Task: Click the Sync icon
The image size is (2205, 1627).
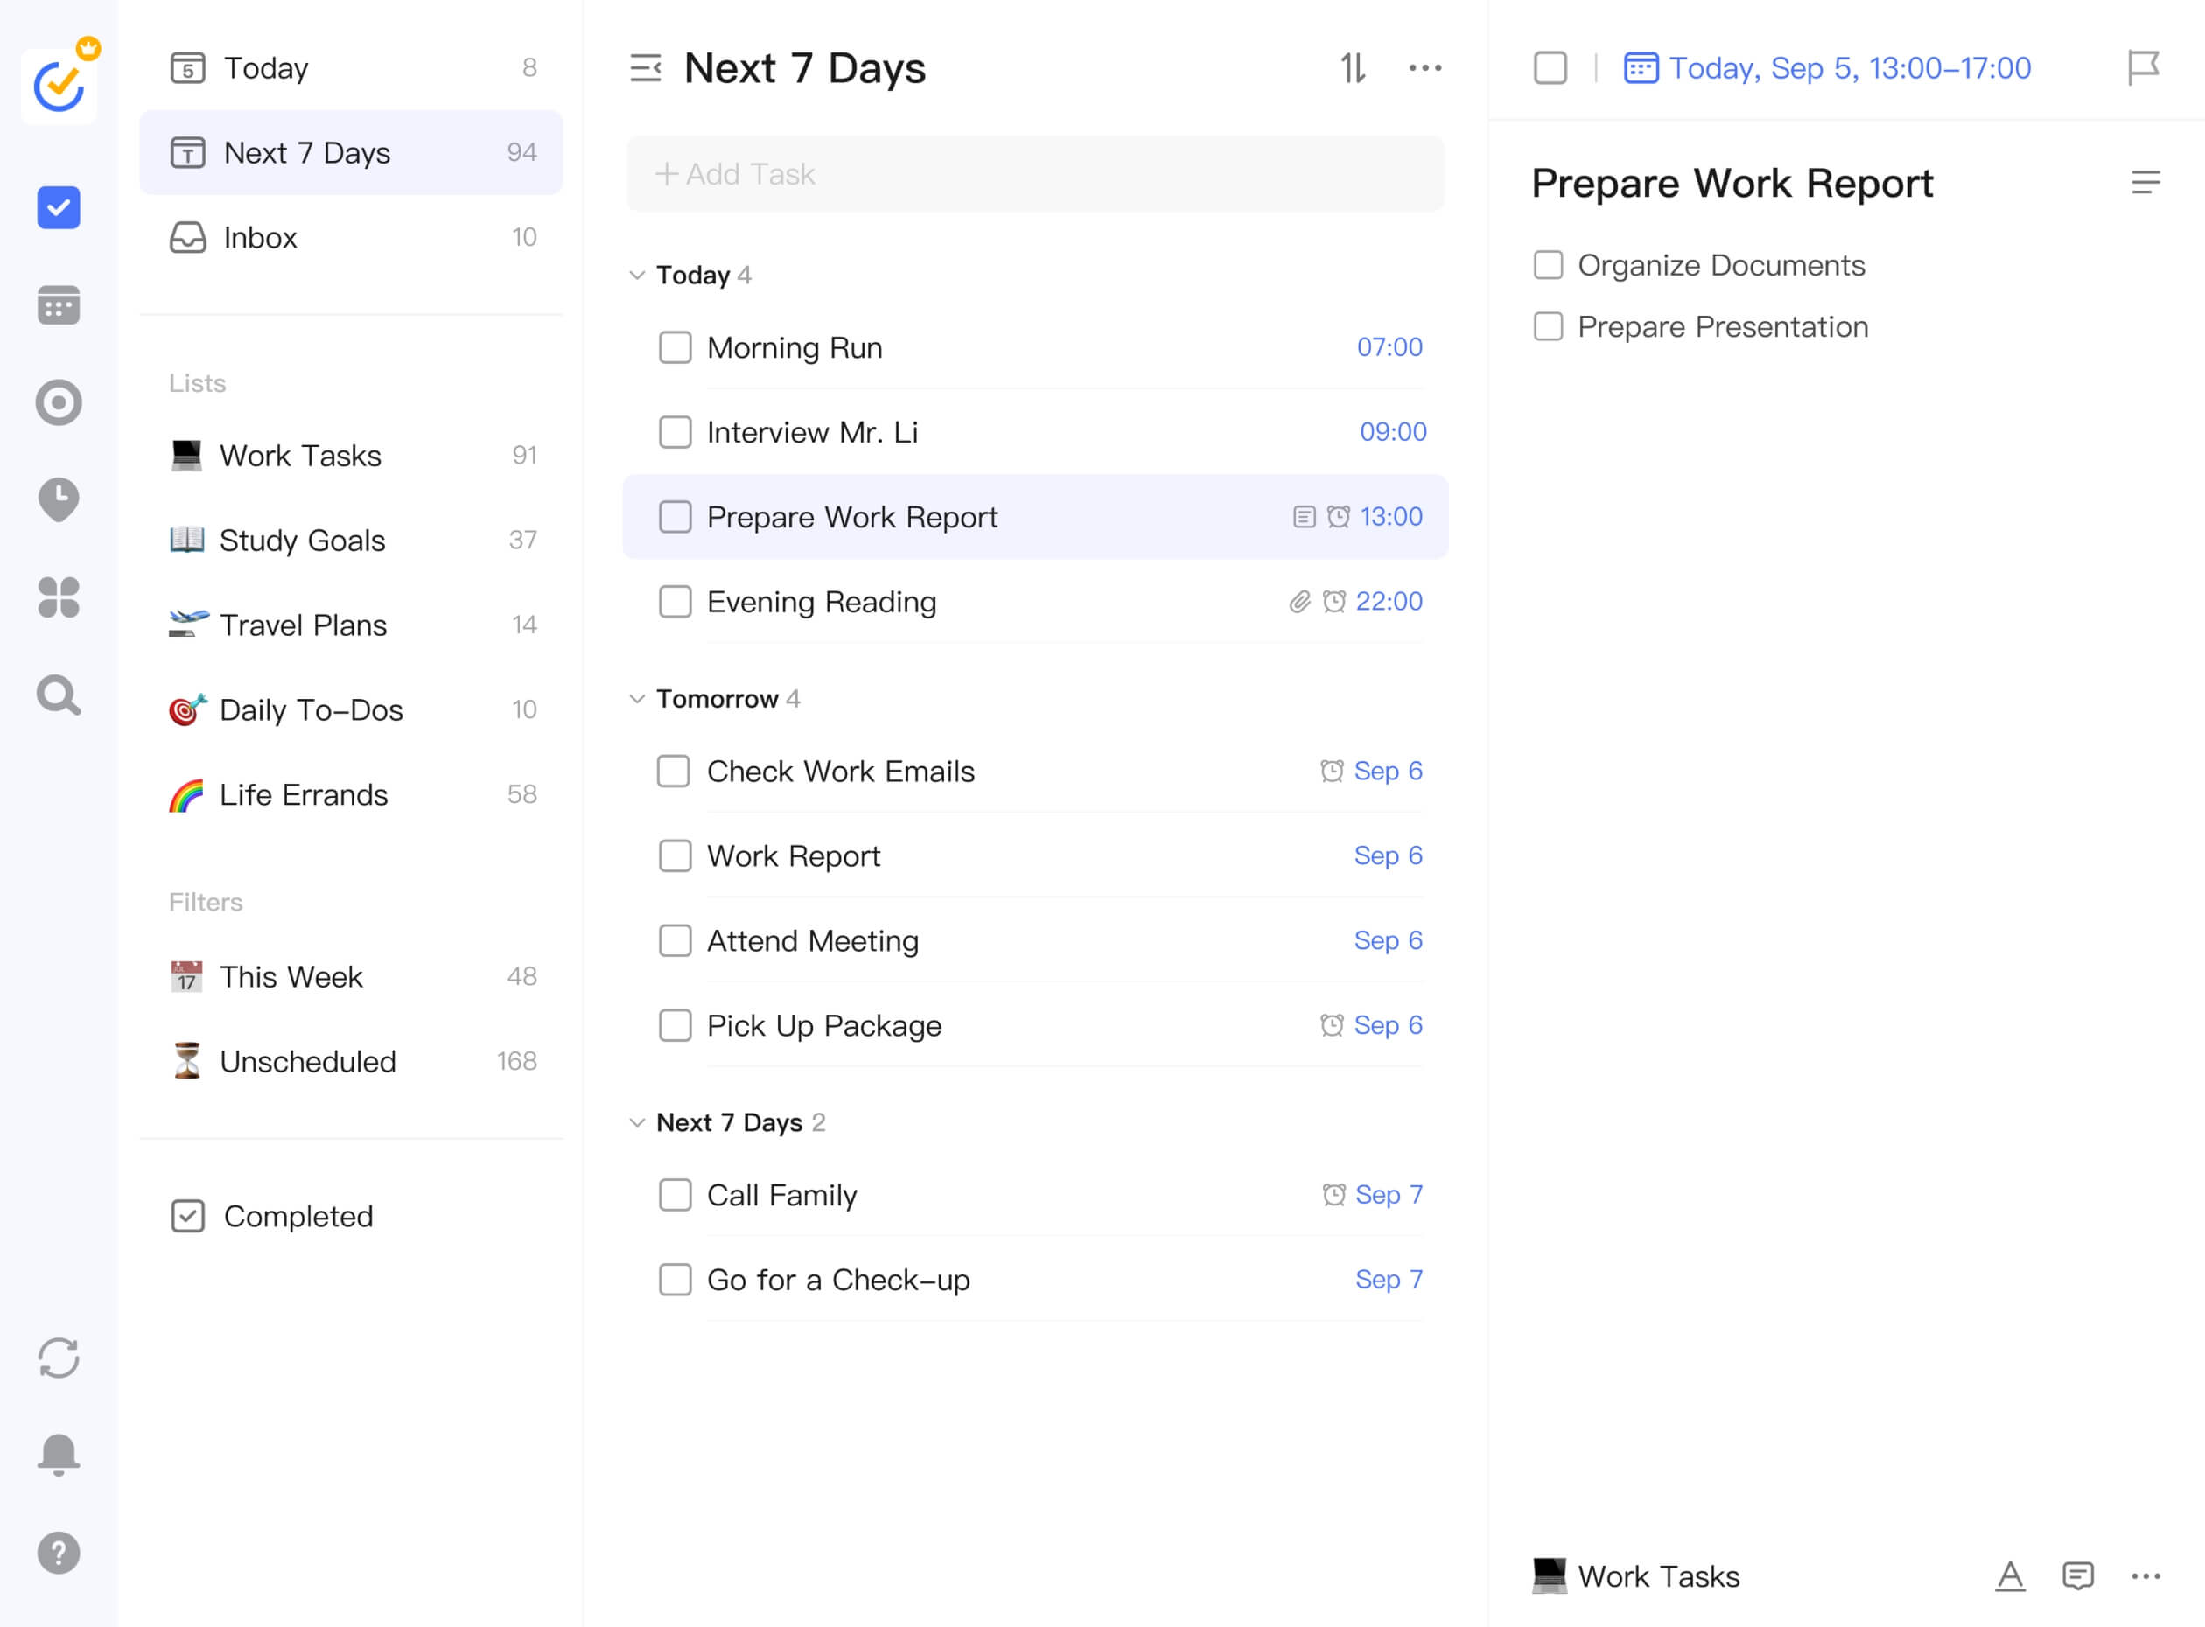Action: coord(58,1359)
